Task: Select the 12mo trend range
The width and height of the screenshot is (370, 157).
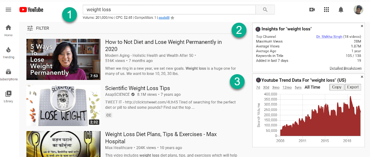Action: [x=287, y=87]
